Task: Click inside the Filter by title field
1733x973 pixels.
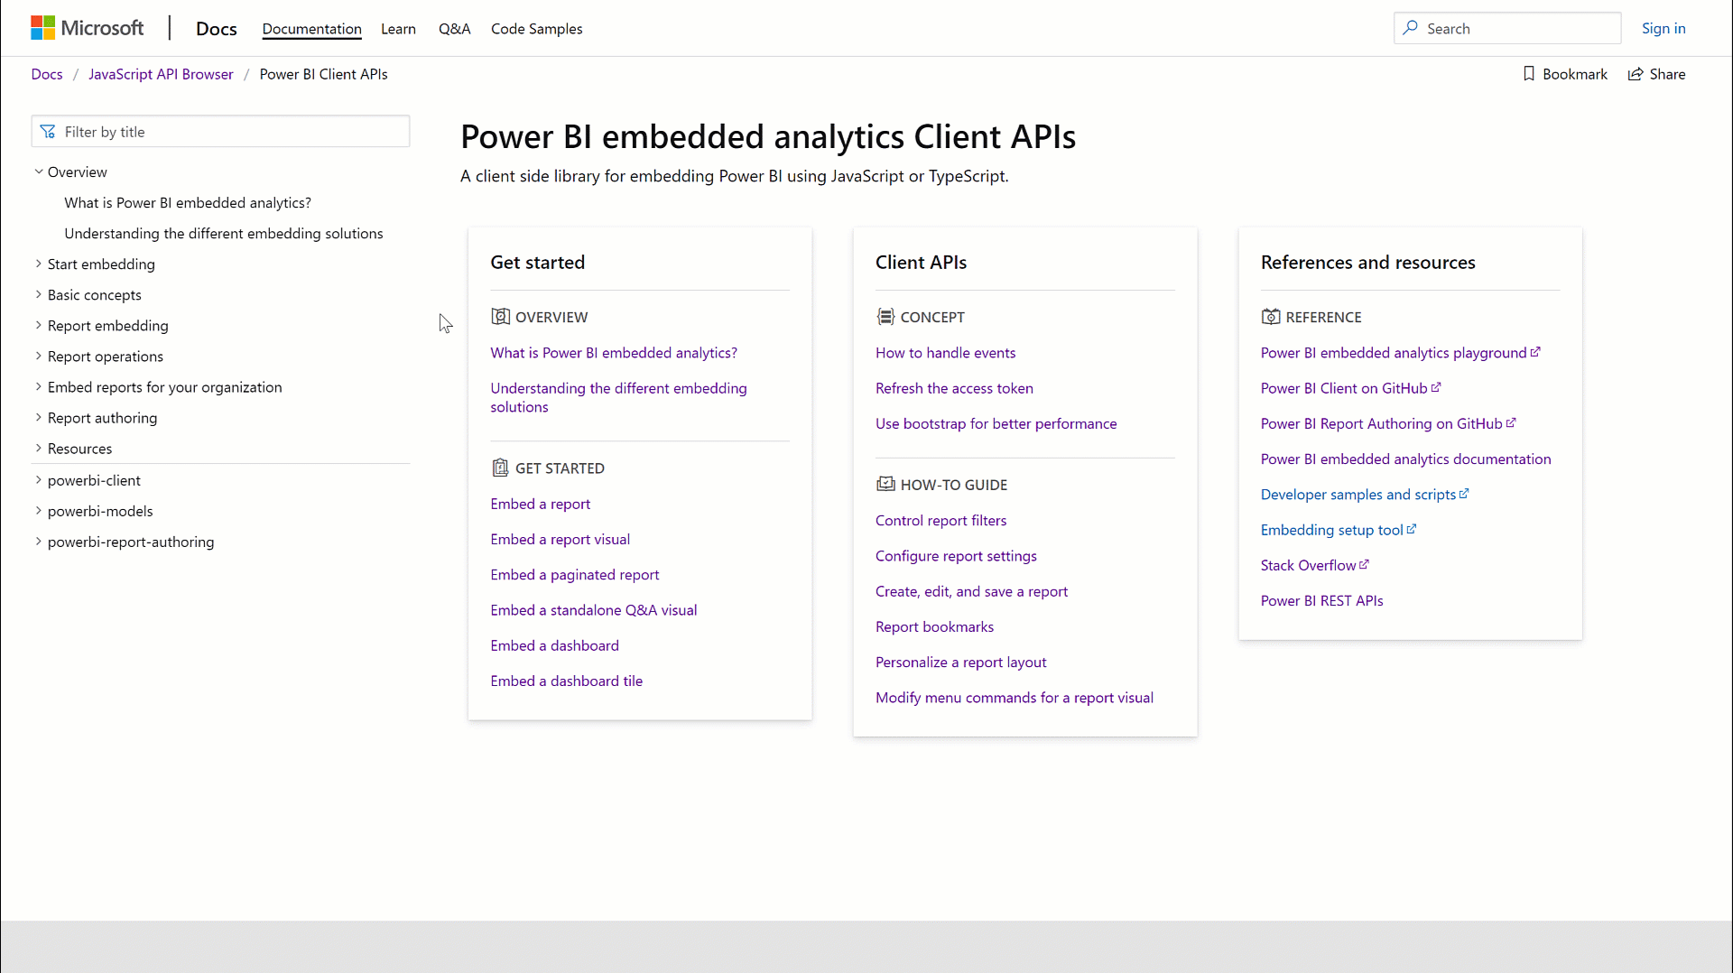Action: tap(220, 131)
